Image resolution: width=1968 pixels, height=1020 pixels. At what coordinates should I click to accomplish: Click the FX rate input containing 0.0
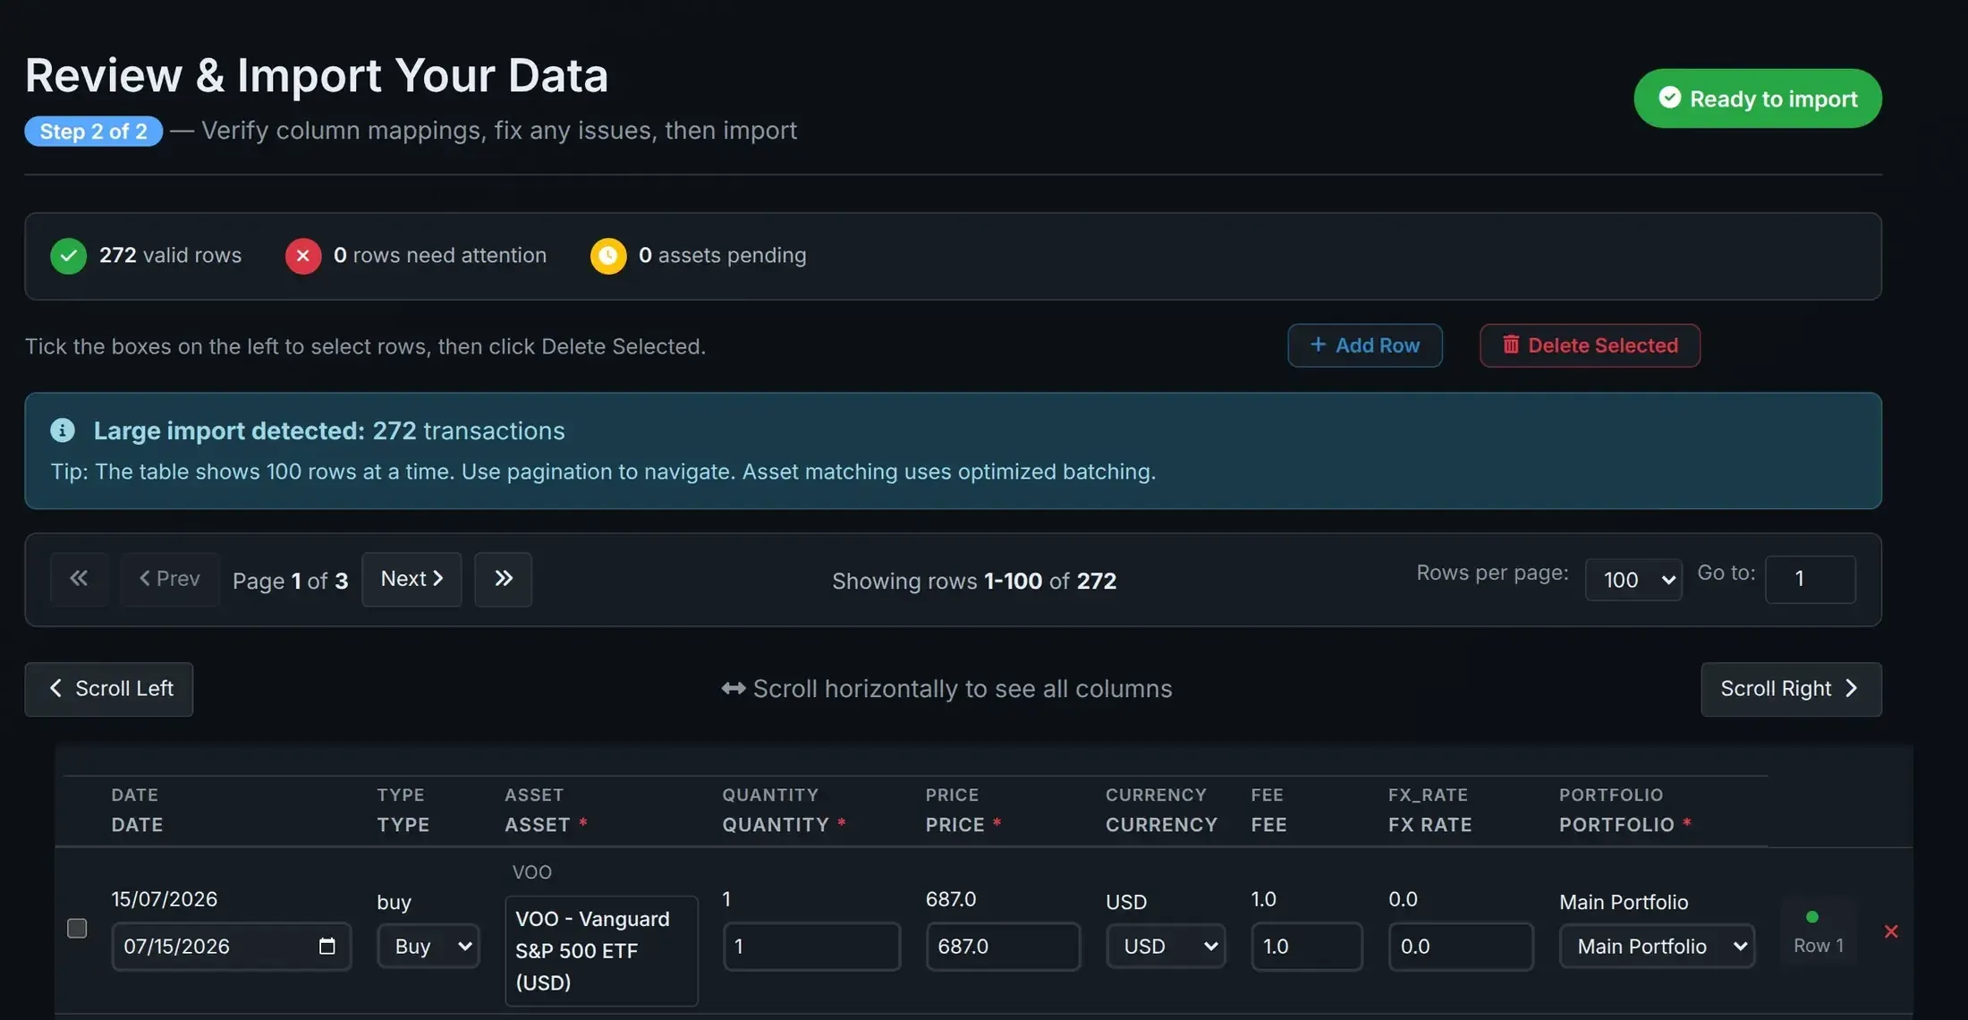coord(1461,946)
